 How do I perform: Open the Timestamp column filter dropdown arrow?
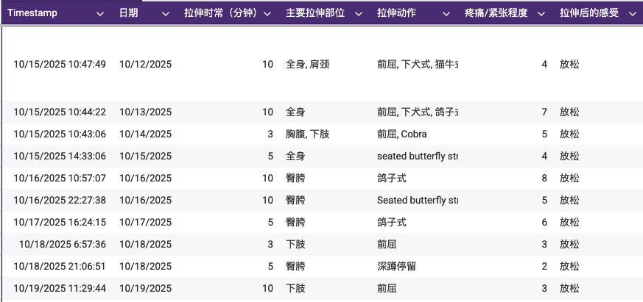(100, 13)
